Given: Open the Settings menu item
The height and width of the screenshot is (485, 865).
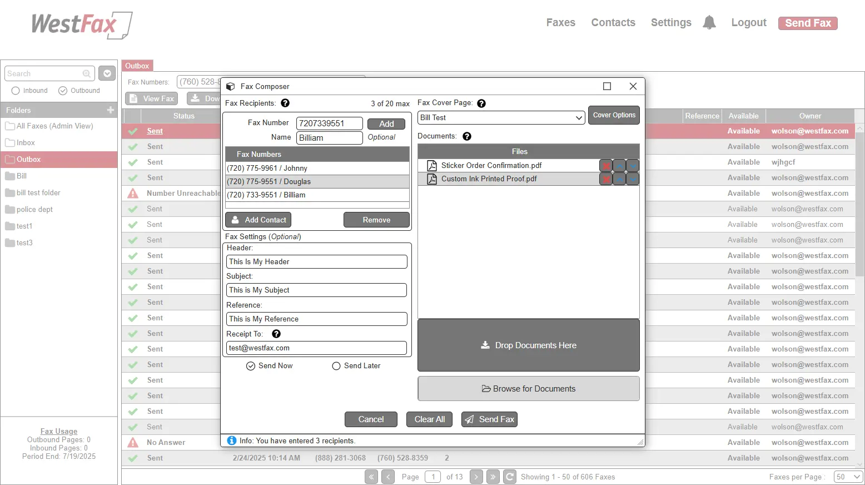Looking at the screenshot, I should 671,23.
